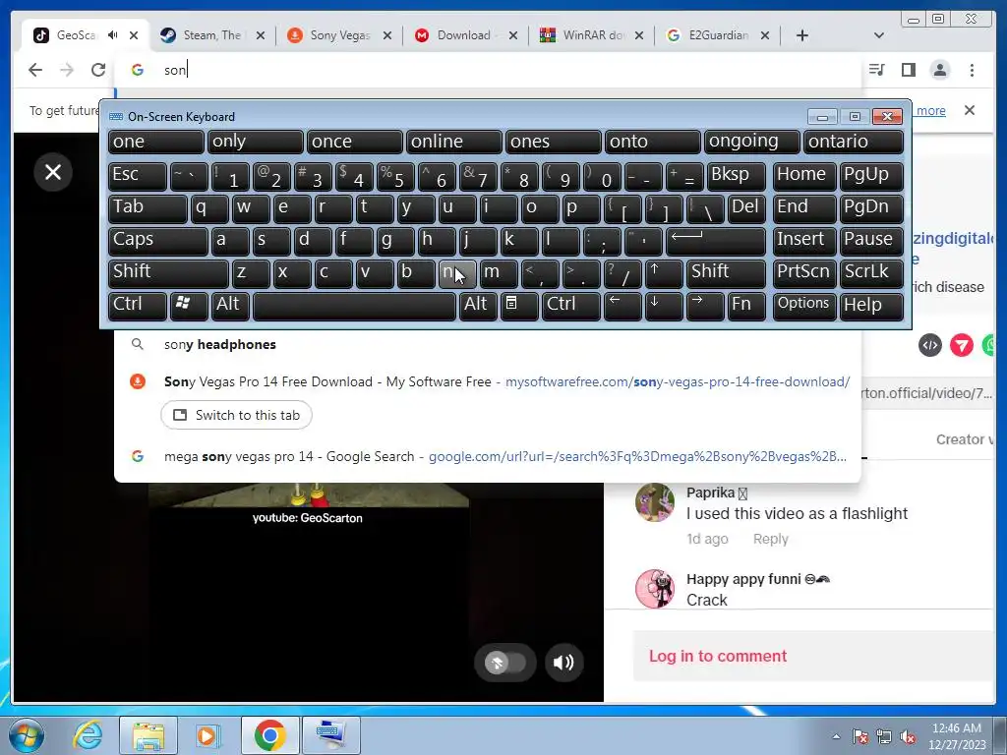
Task: Close the TikTok video with the X button
Action: 53,172
